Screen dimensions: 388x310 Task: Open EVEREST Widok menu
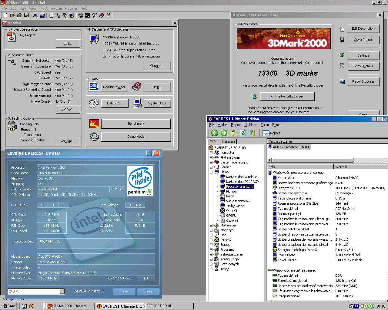tap(222, 125)
